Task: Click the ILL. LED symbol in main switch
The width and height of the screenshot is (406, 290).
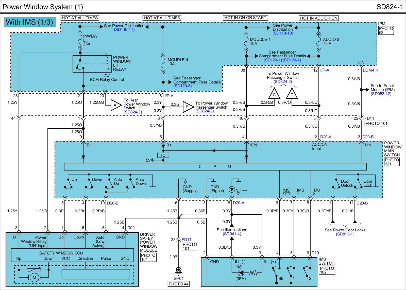Action: (232, 189)
